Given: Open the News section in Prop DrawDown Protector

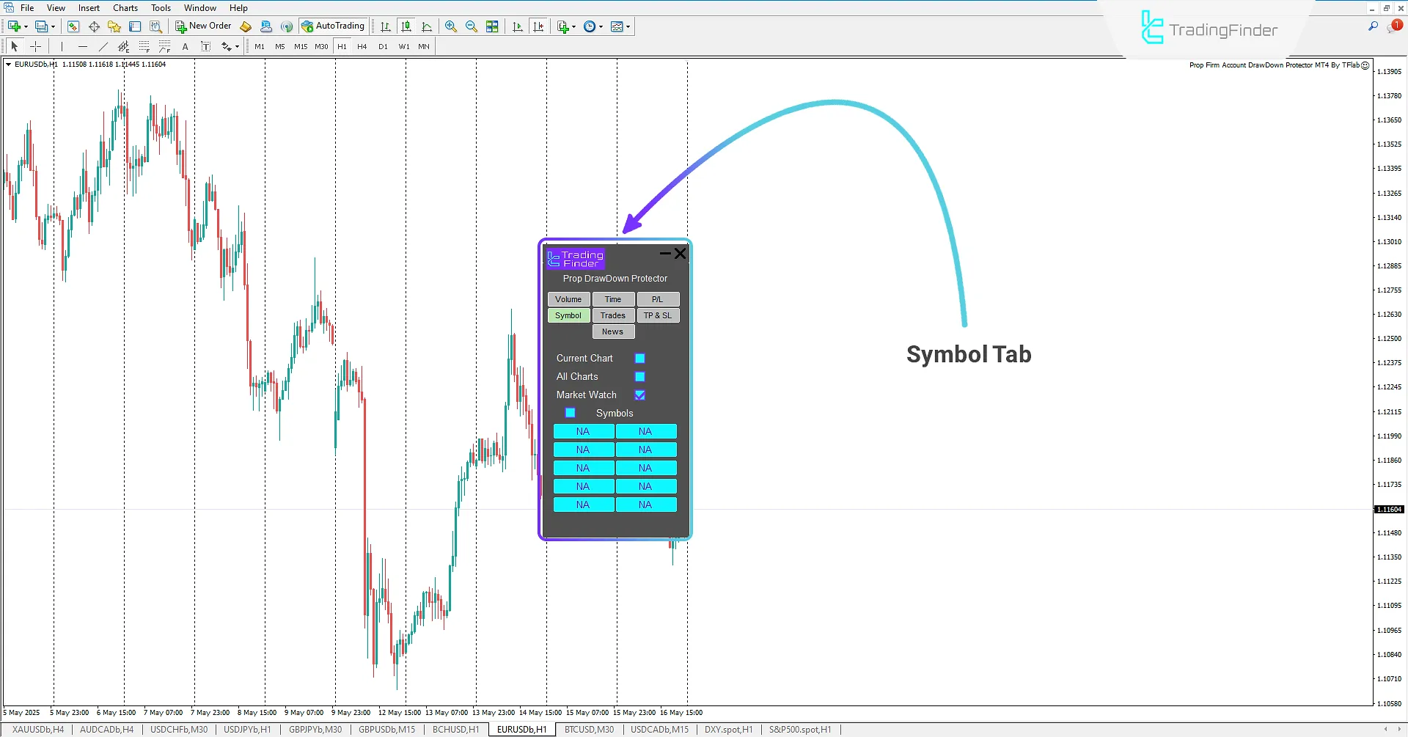Looking at the screenshot, I should point(613,331).
